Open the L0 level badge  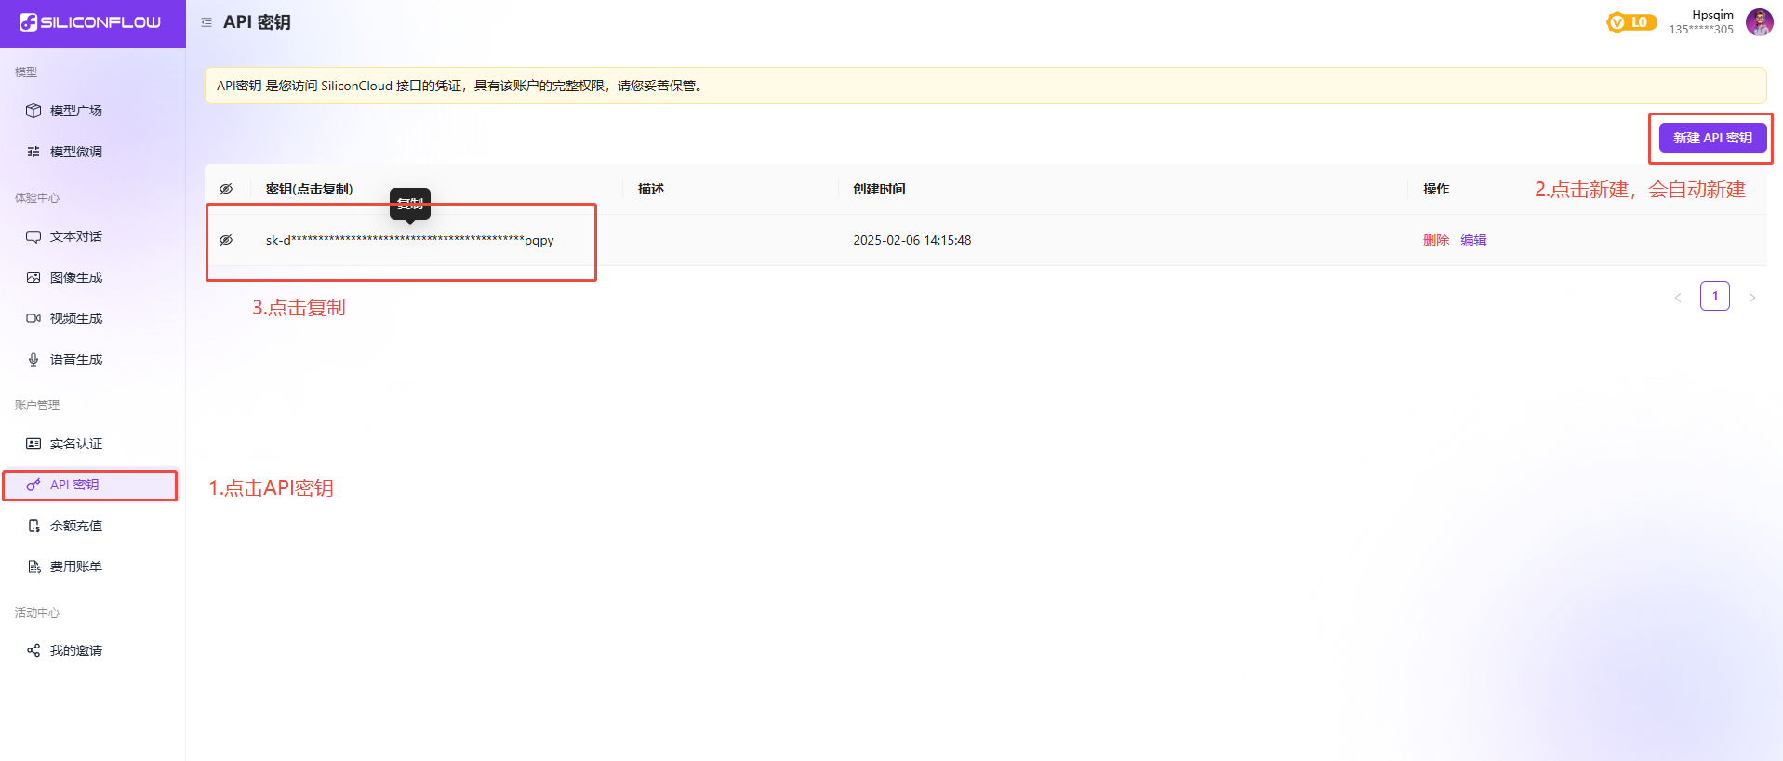1631,22
